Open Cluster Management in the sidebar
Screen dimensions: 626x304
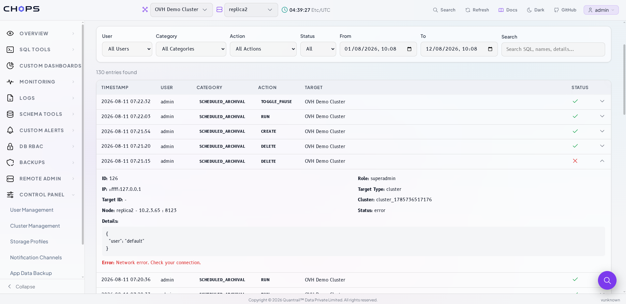[x=35, y=226]
